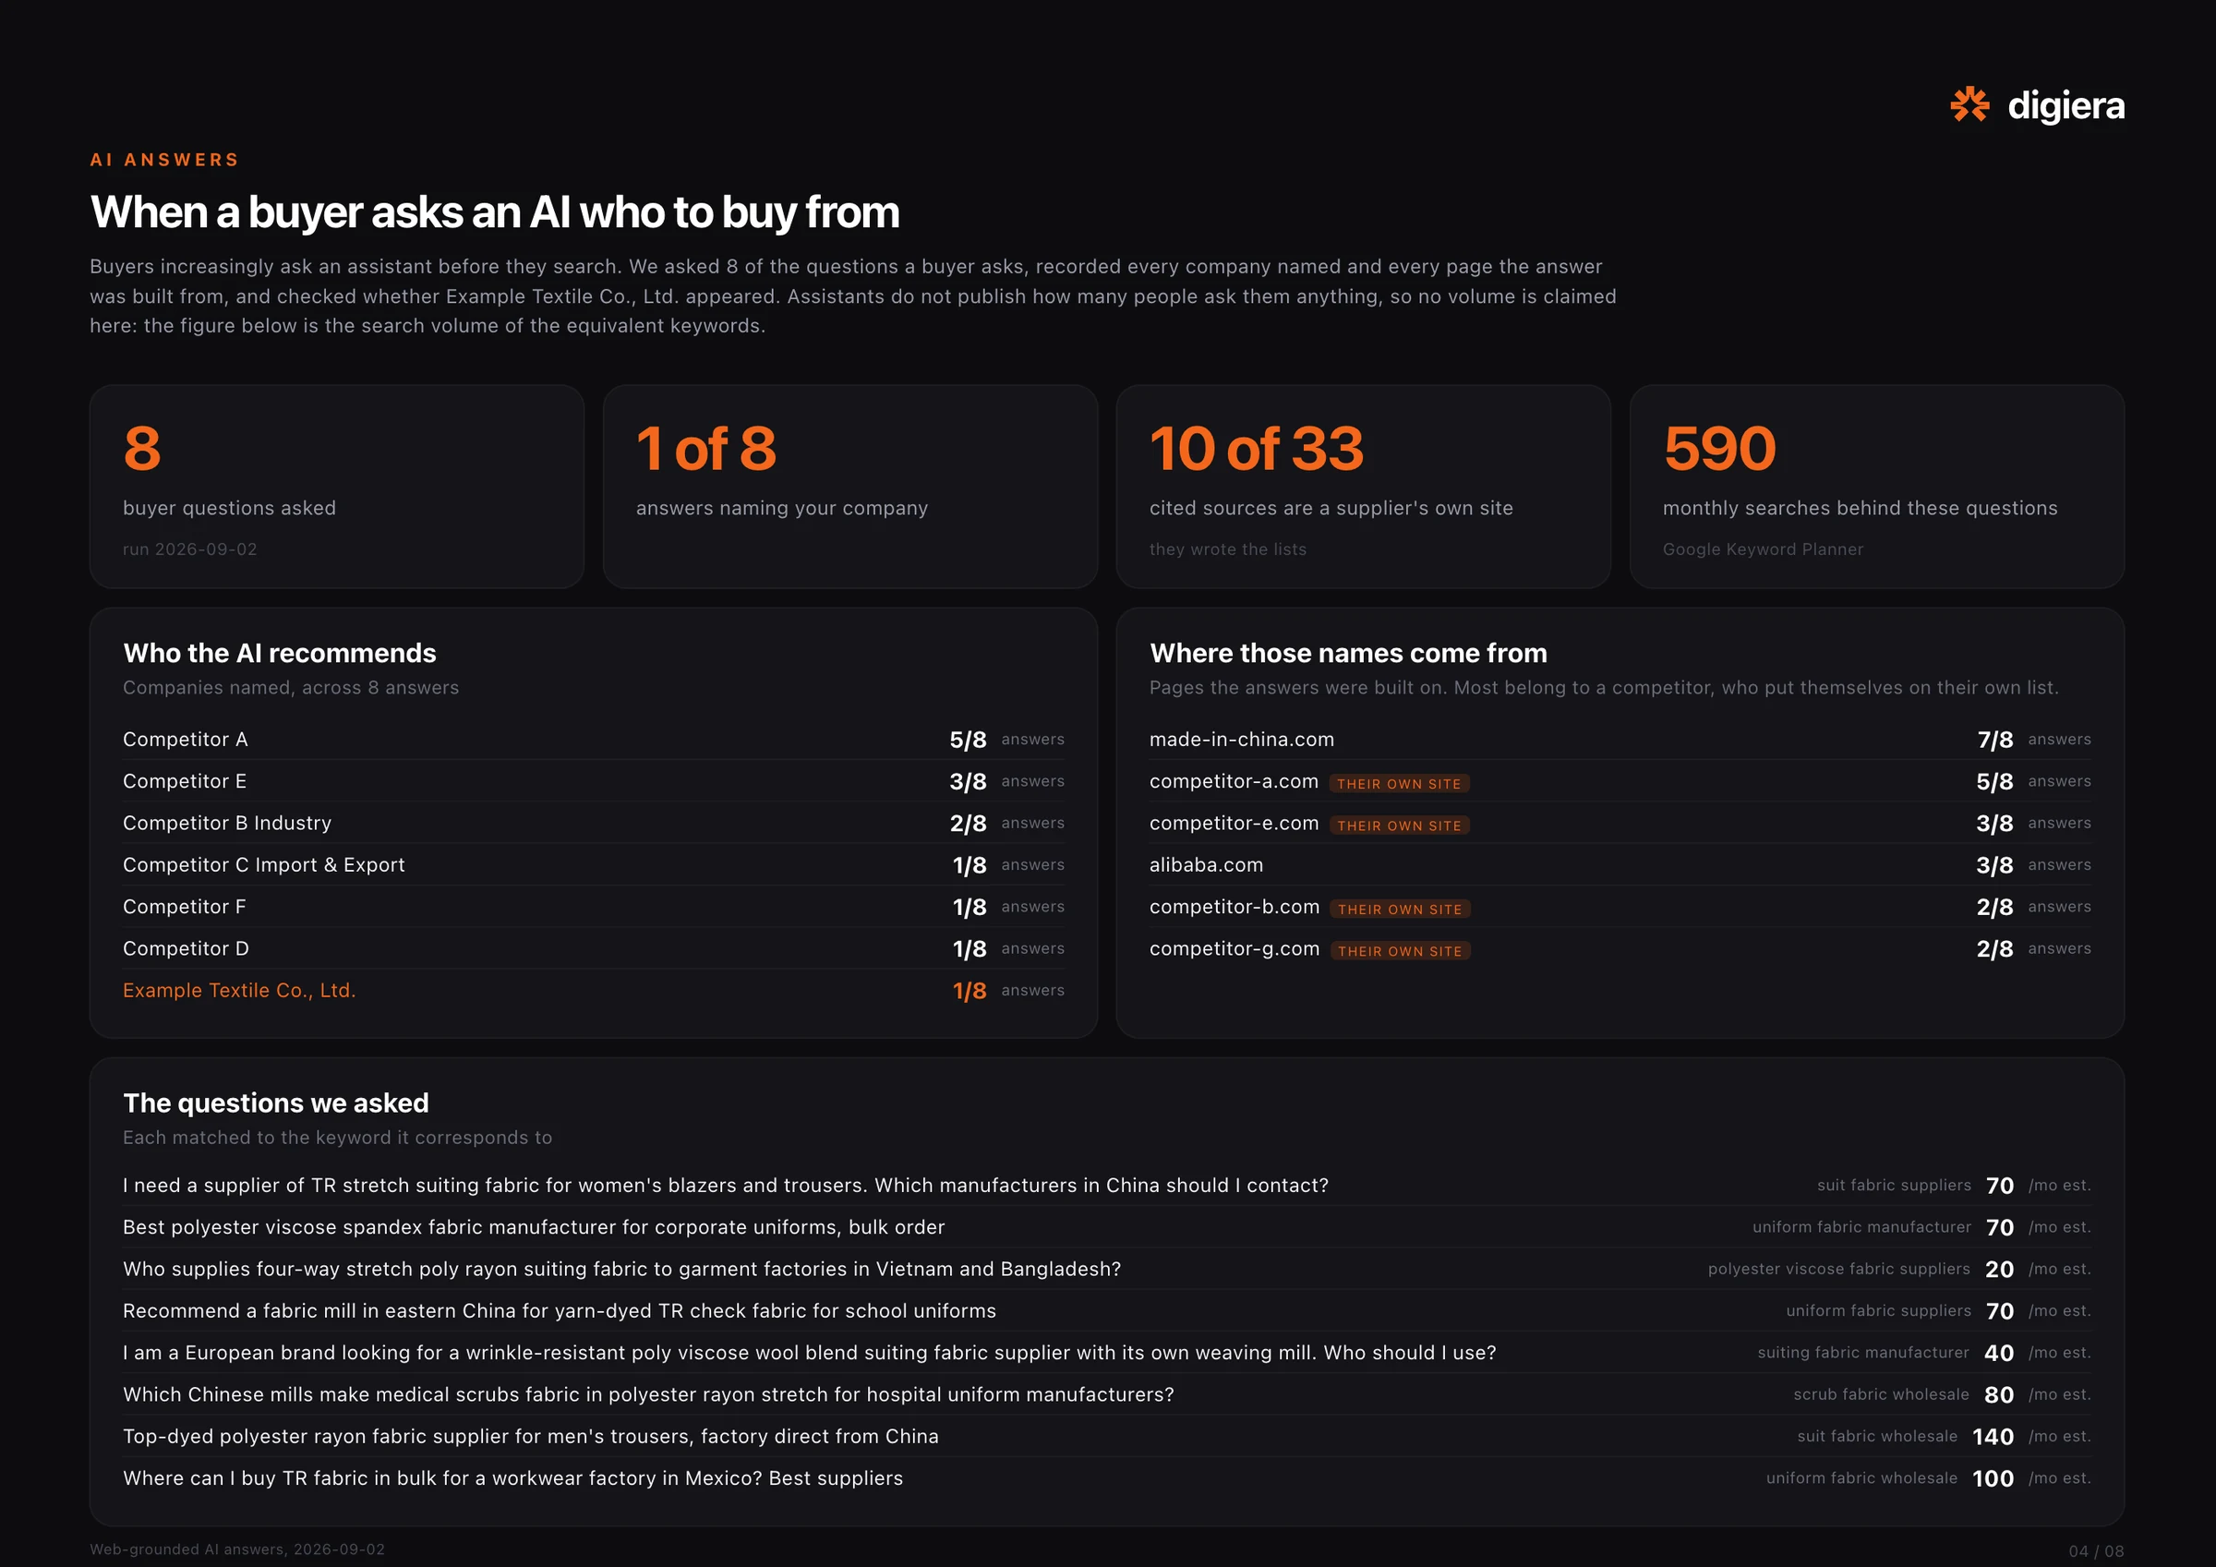2216x1567 pixels.
Task: Click 'THEIR OWN SITE' badge next to competitor-e.com
Action: [x=1400, y=826]
